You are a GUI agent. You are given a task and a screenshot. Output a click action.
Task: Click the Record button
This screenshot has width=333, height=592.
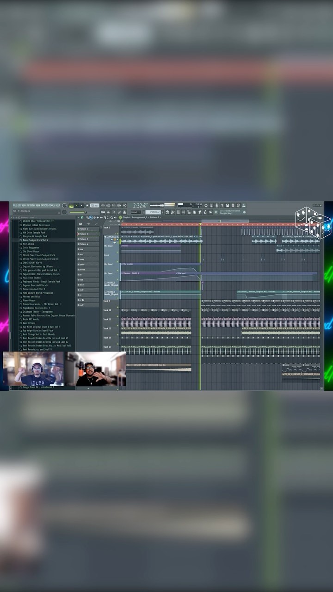click(87, 205)
